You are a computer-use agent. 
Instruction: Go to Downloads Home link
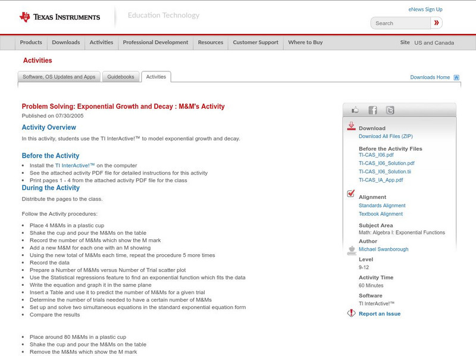point(430,77)
